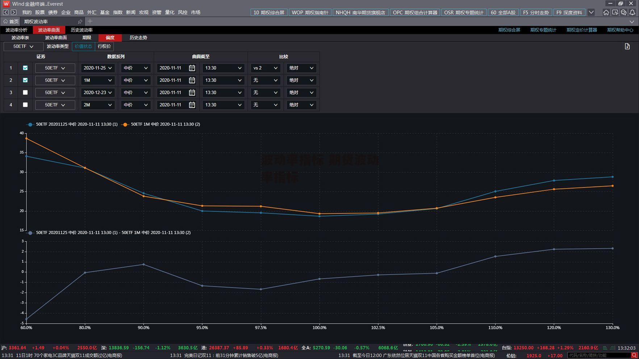Image resolution: width=639 pixels, height=359 pixels.
Task: Click the orange data point at 60.0% moneyness
Action: click(x=26, y=138)
